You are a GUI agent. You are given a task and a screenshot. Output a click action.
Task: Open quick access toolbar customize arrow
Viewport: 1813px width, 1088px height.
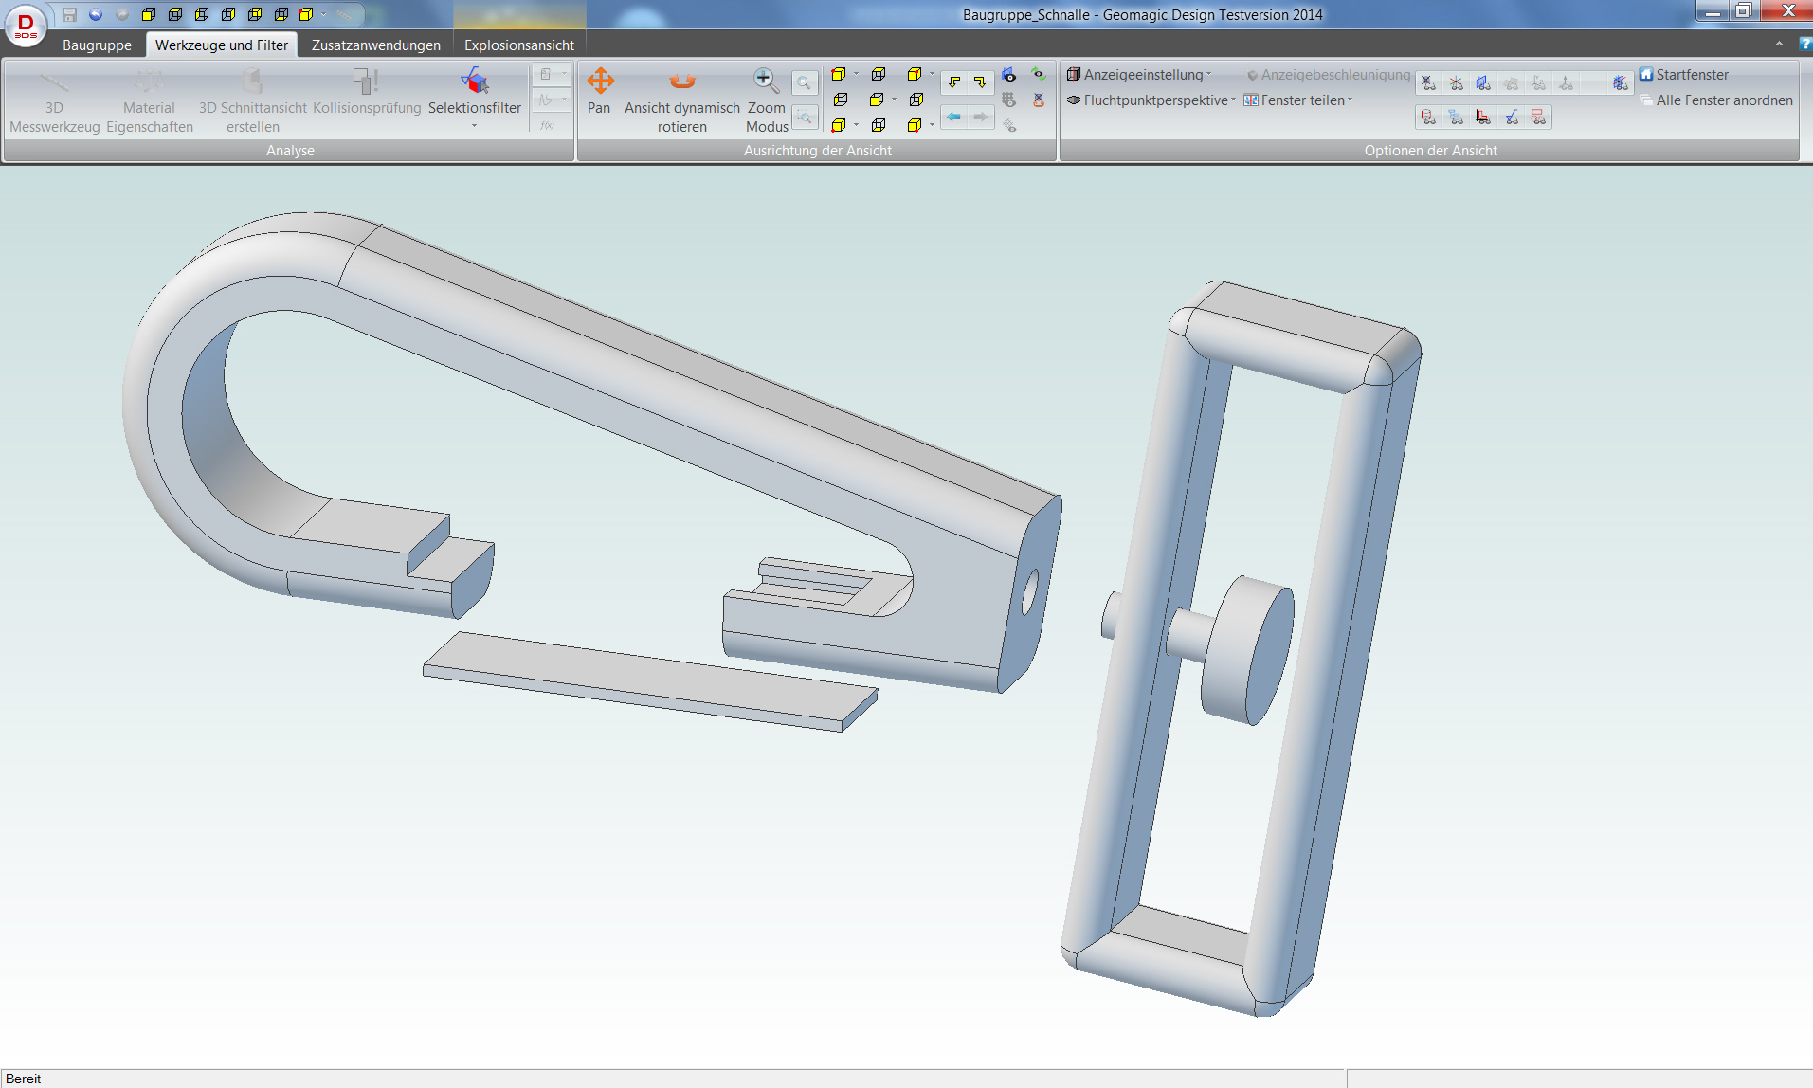click(x=323, y=14)
